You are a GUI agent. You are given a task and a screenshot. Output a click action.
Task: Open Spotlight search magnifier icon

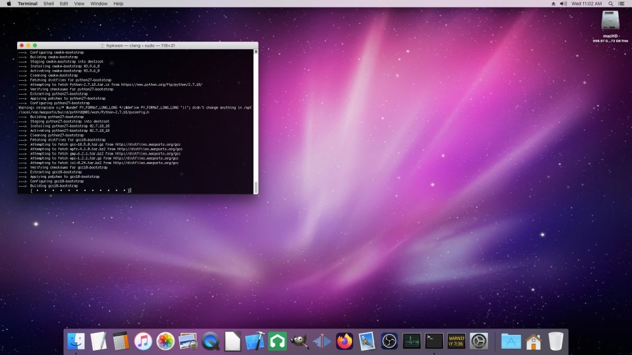click(x=611, y=4)
